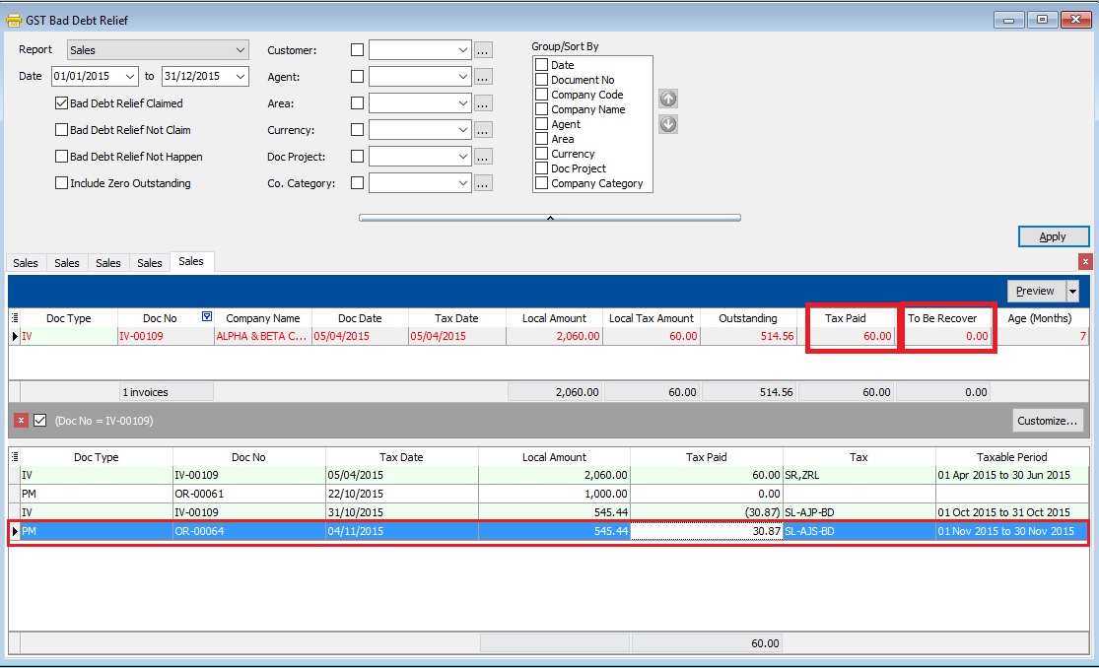
Task: Remove the Doc No filter with red x
Action: 22,421
